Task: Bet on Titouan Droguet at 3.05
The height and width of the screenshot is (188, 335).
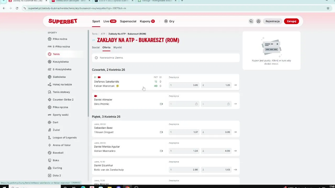Action: click(x=216, y=132)
